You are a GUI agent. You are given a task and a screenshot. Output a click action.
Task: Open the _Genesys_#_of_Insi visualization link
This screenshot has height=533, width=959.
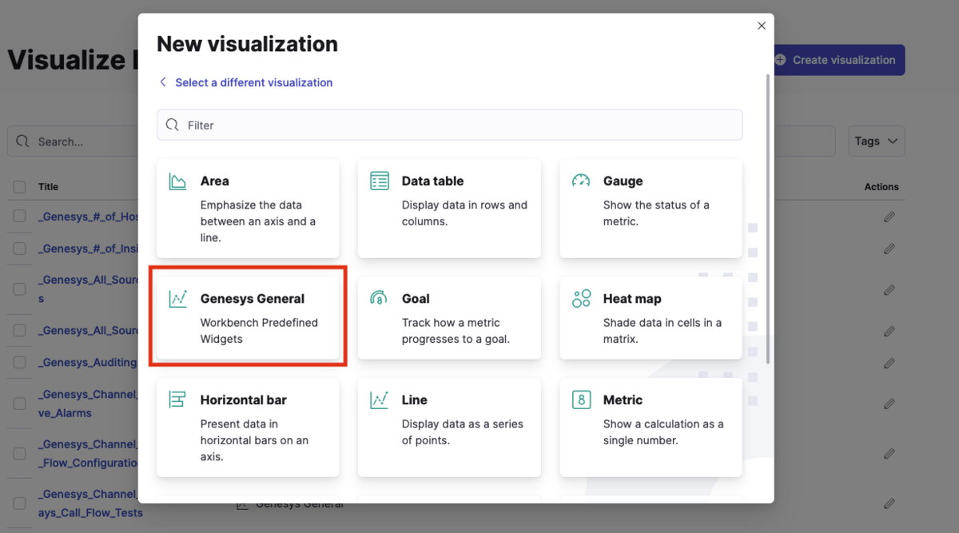tap(88, 249)
